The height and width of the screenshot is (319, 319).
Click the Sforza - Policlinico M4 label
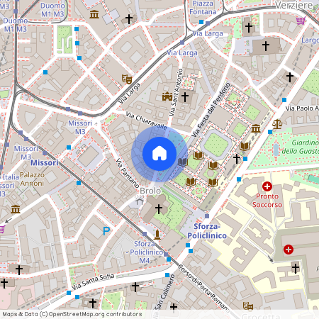[145, 252]
